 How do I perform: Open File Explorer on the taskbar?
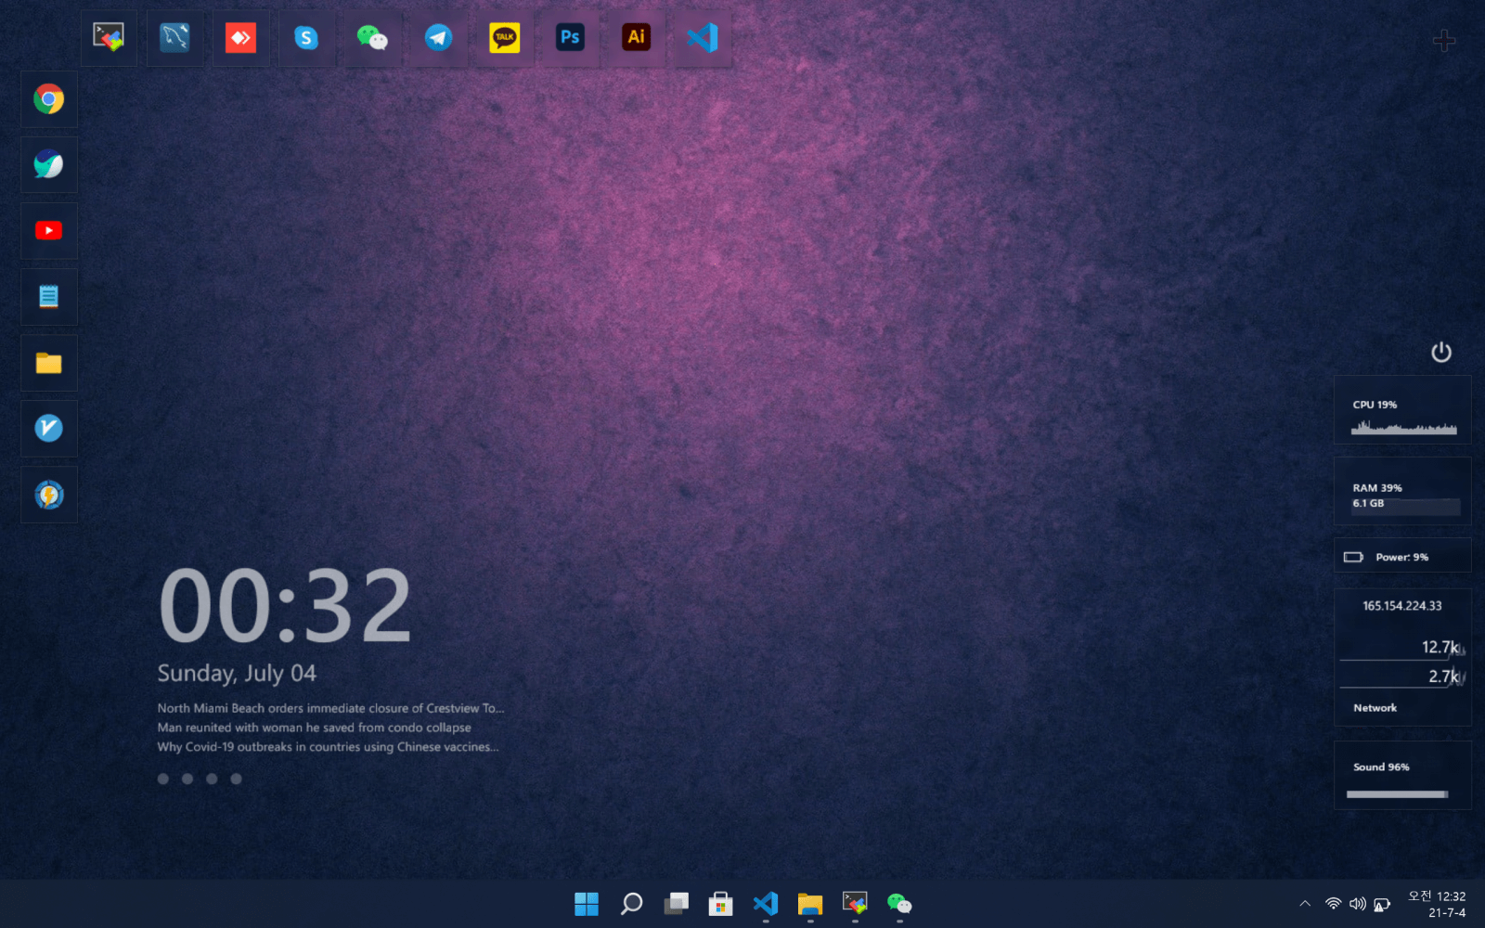click(810, 904)
